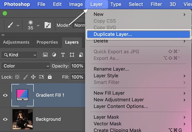Expand the brush size picker chevron

point(38,25)
